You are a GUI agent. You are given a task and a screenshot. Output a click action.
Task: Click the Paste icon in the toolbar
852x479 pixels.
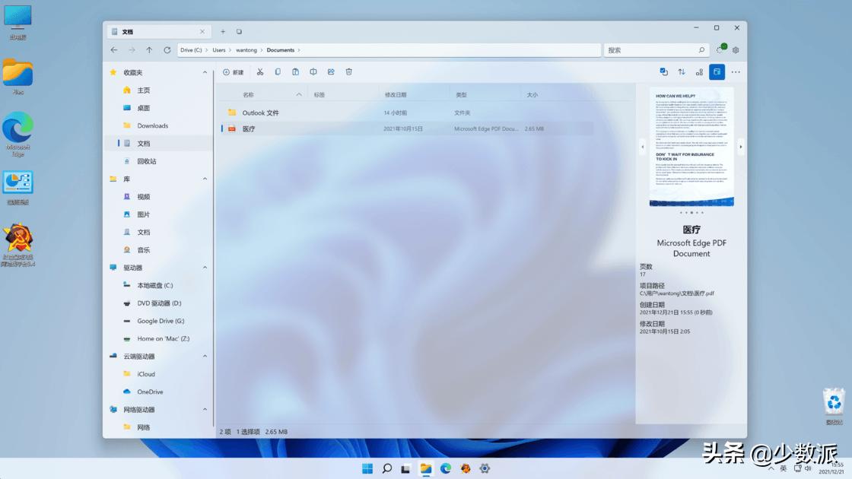click(295, 71)
